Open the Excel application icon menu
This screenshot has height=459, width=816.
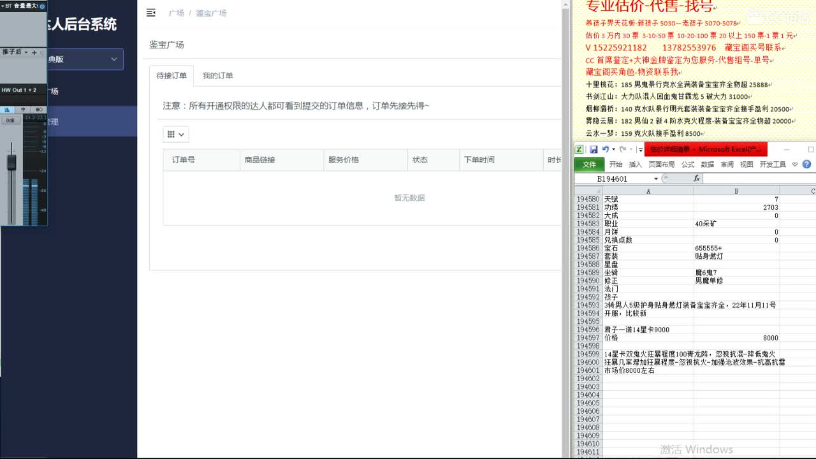tap(579, 149)
